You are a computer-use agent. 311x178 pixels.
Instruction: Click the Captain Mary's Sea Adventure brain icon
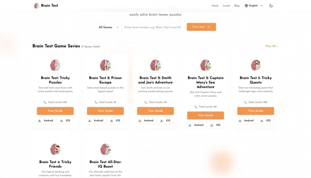[205, 65]
